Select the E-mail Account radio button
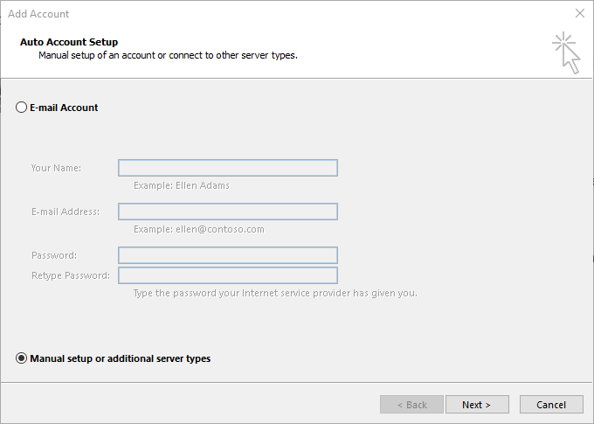 click(22, 108)
